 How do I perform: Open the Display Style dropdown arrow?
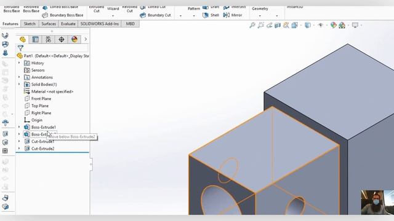coord(313,25)
